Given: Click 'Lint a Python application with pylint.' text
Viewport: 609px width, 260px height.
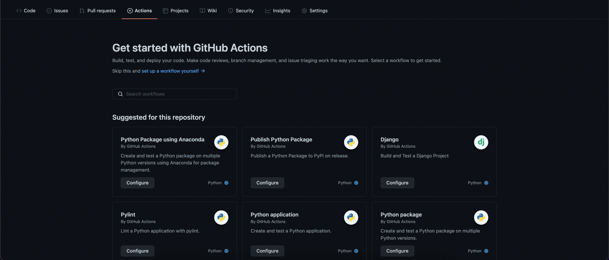Looking at the screenshot, I should [x=160, y=231].
